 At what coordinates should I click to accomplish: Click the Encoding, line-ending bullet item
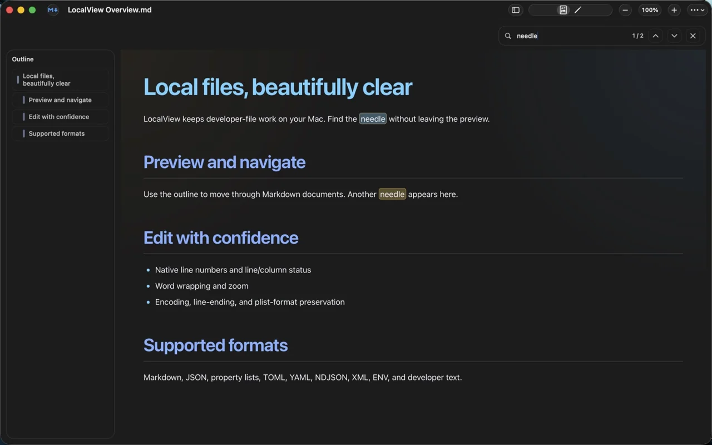tap(250, 302)
